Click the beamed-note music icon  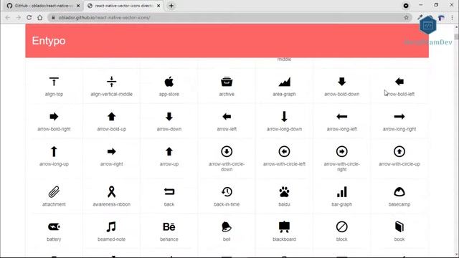112,226
